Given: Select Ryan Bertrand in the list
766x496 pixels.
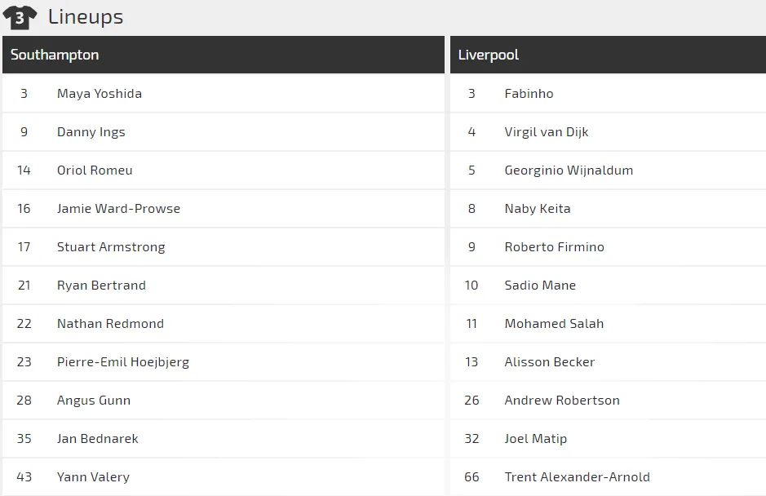Looking at the screenshot, I should 101,286.
